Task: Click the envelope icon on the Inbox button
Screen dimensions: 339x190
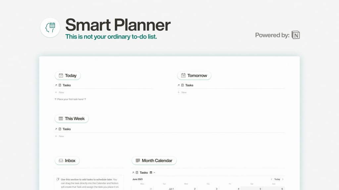Action: pyautogui.click(x=61, y=161)
